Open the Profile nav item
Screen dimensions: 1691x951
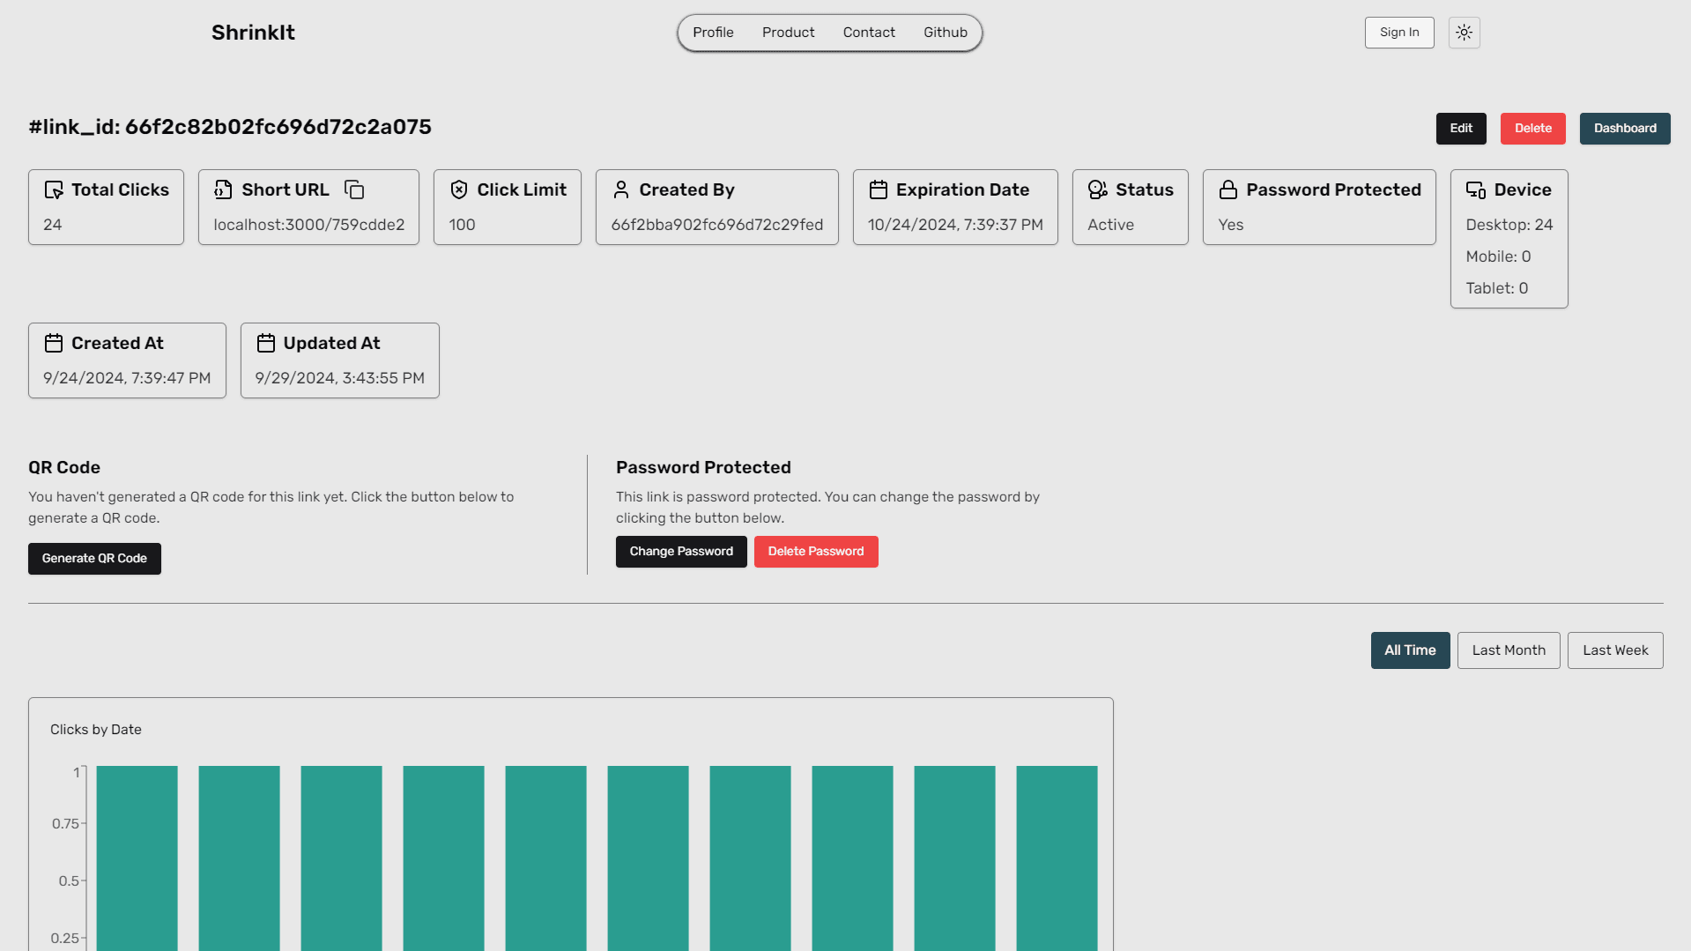tap(713, 33)
